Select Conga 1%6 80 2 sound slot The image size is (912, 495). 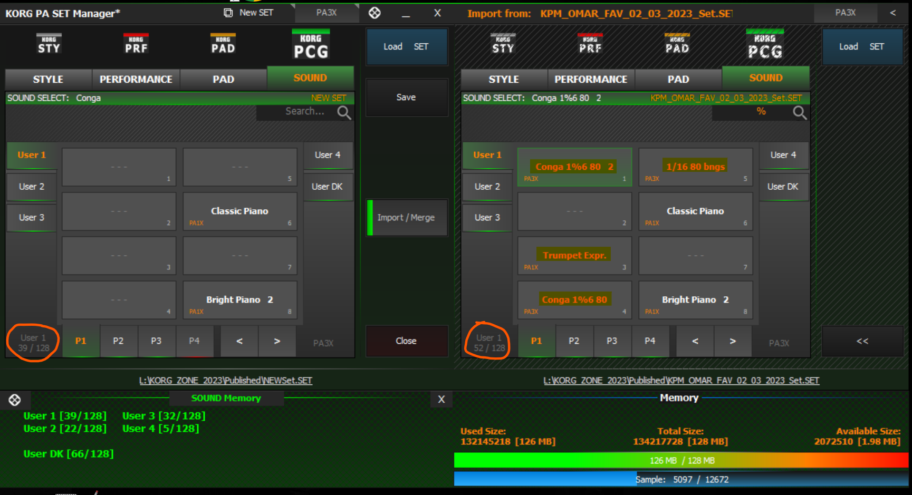pos(574,167)
